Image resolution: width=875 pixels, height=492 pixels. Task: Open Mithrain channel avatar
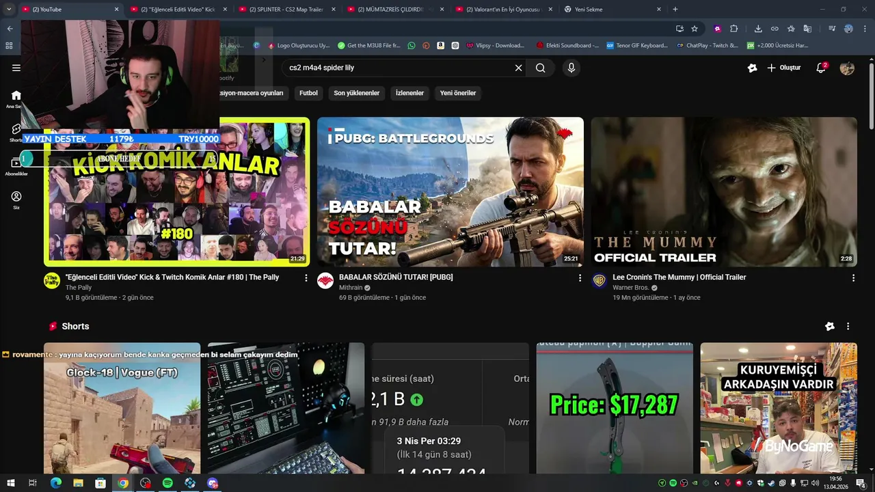pyautogui.click(x=325, y=281)
